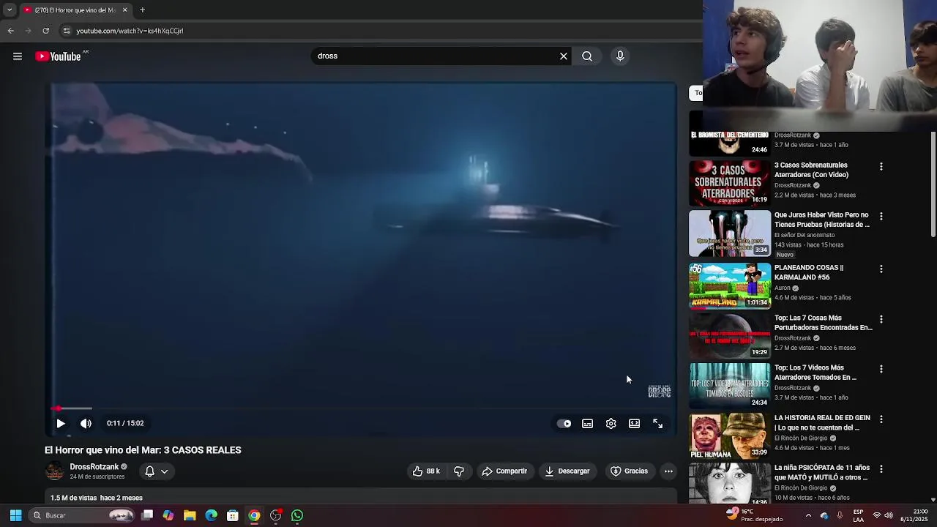
Task: Open more actions ellipsis under video
Action: pyautogui.click(x=668, y=471)
